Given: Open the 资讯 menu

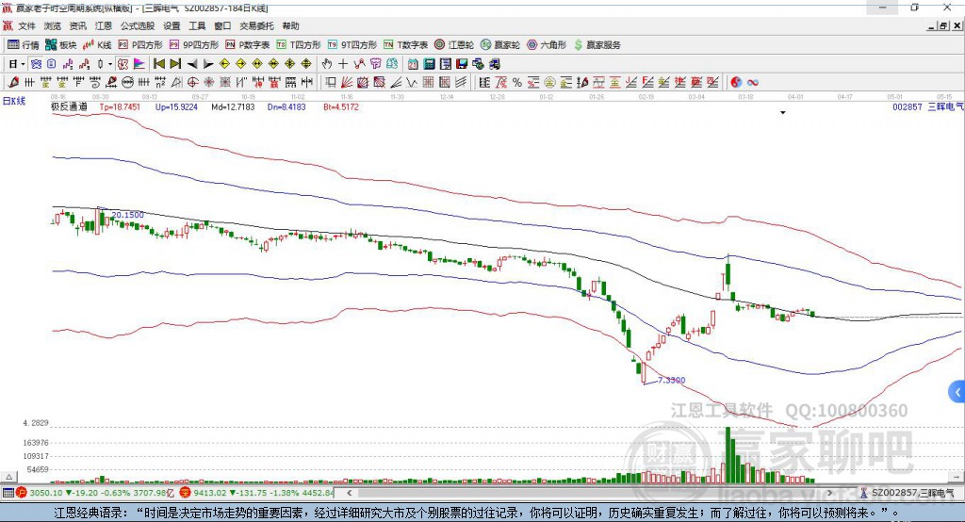Looking at the screenshot, I should 77,25.
